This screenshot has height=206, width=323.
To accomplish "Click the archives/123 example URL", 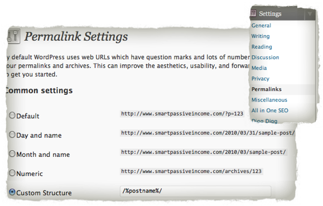I will [x=191, y=171].
